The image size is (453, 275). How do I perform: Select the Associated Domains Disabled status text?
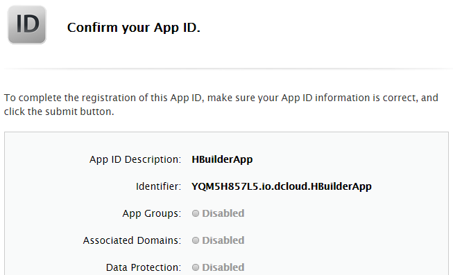(x=223, y=240)
